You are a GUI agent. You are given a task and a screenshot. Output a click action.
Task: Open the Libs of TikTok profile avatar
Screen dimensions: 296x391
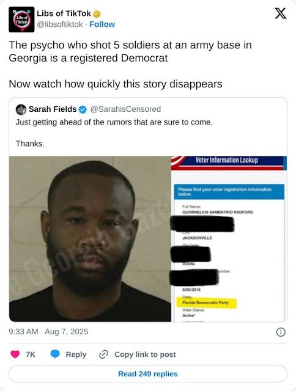click(x=21, y=20)
